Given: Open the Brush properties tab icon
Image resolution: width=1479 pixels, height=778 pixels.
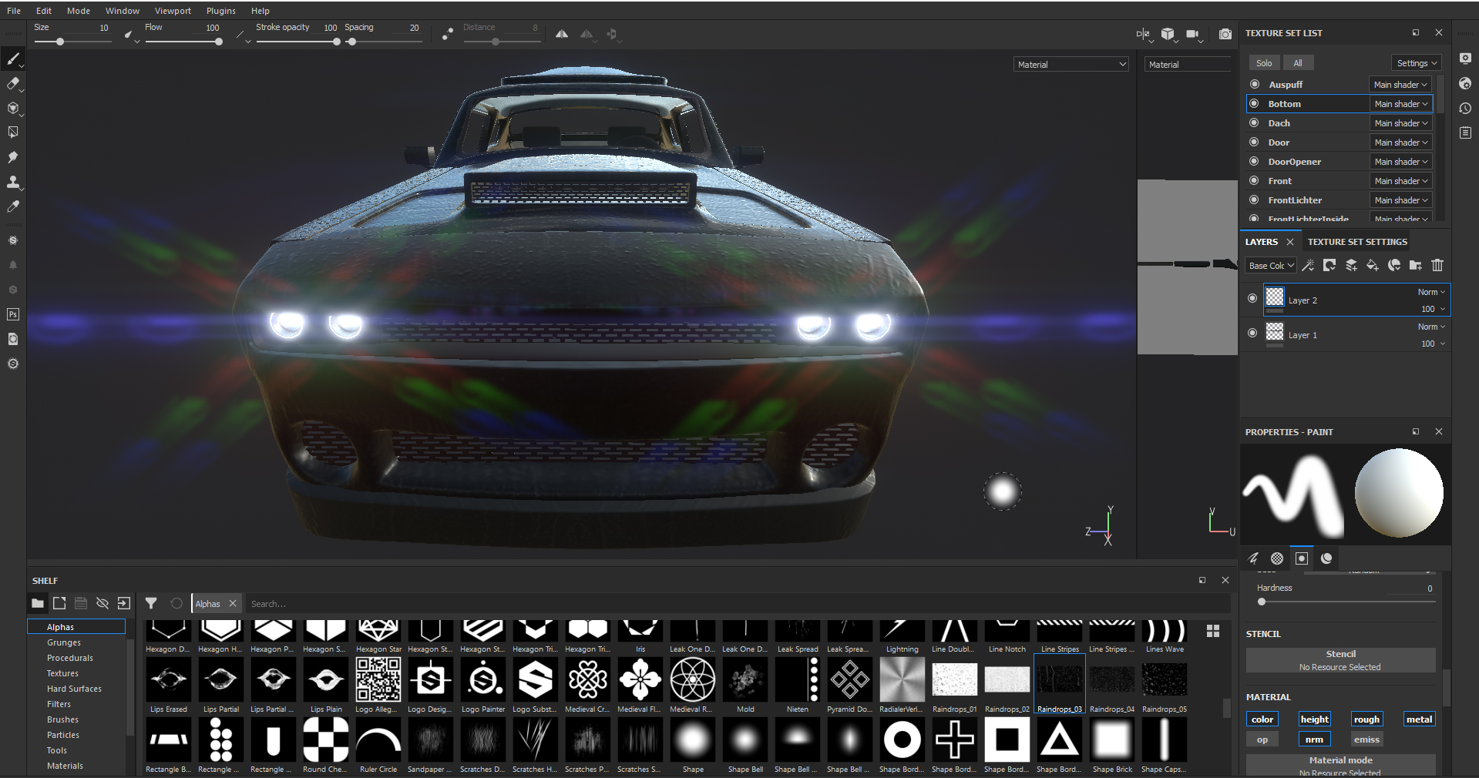Looking at the screenshot, I should click(1253, 558).
